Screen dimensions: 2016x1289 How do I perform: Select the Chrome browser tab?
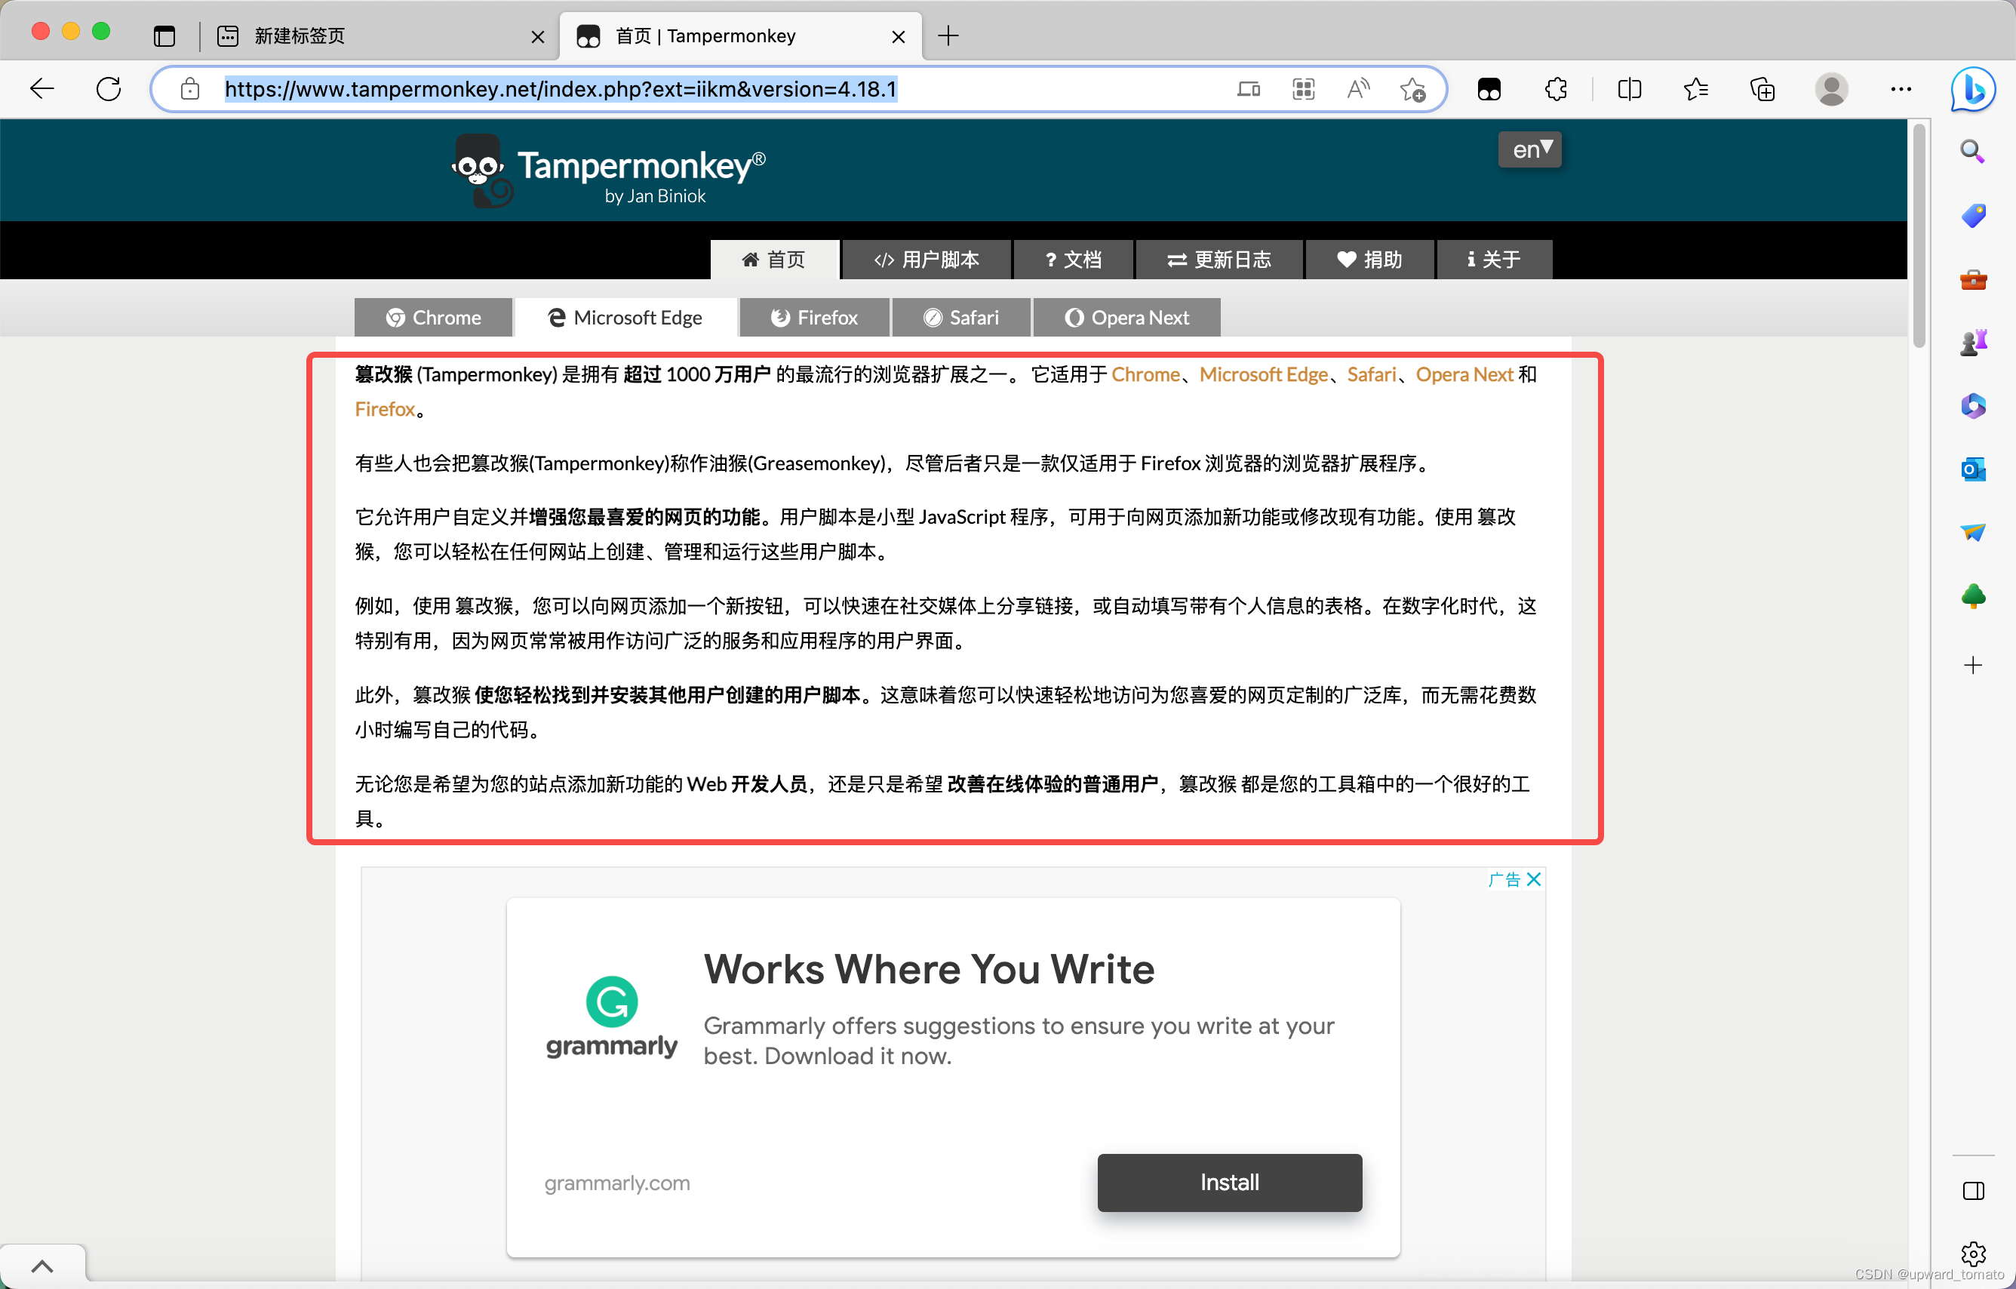[434, 318]
